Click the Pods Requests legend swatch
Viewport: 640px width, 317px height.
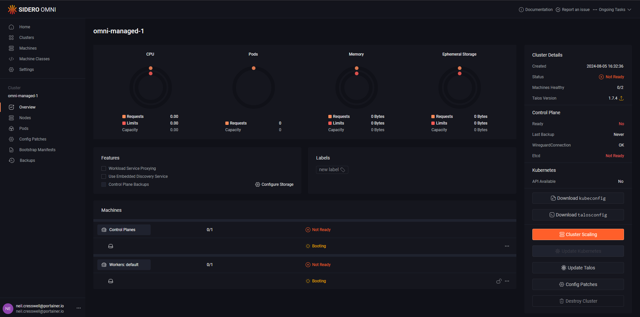pyautogui.click(x=227, y=123)
